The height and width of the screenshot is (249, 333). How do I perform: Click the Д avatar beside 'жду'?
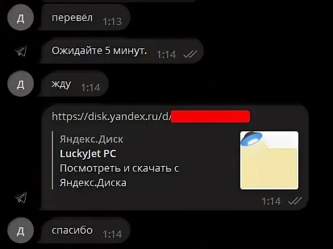(x=21, y=84)
